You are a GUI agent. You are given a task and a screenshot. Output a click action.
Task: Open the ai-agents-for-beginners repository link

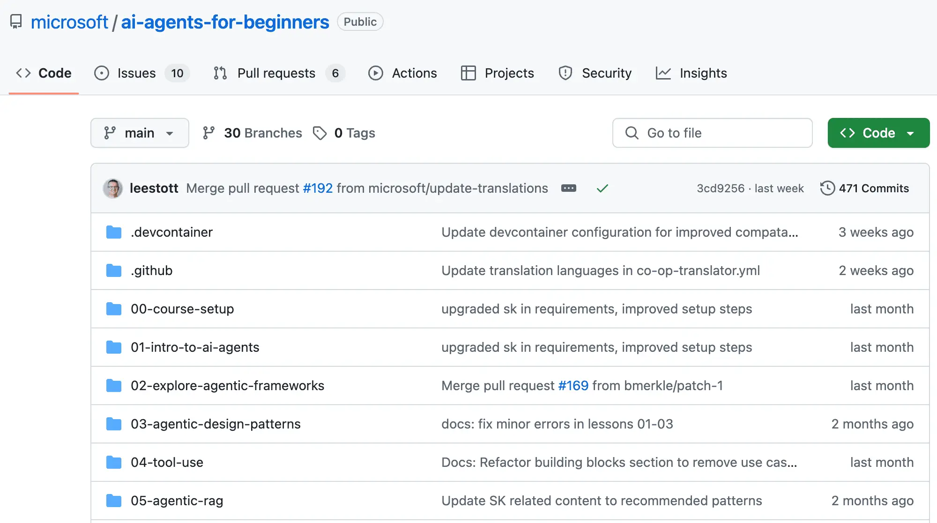click(225, 22)
